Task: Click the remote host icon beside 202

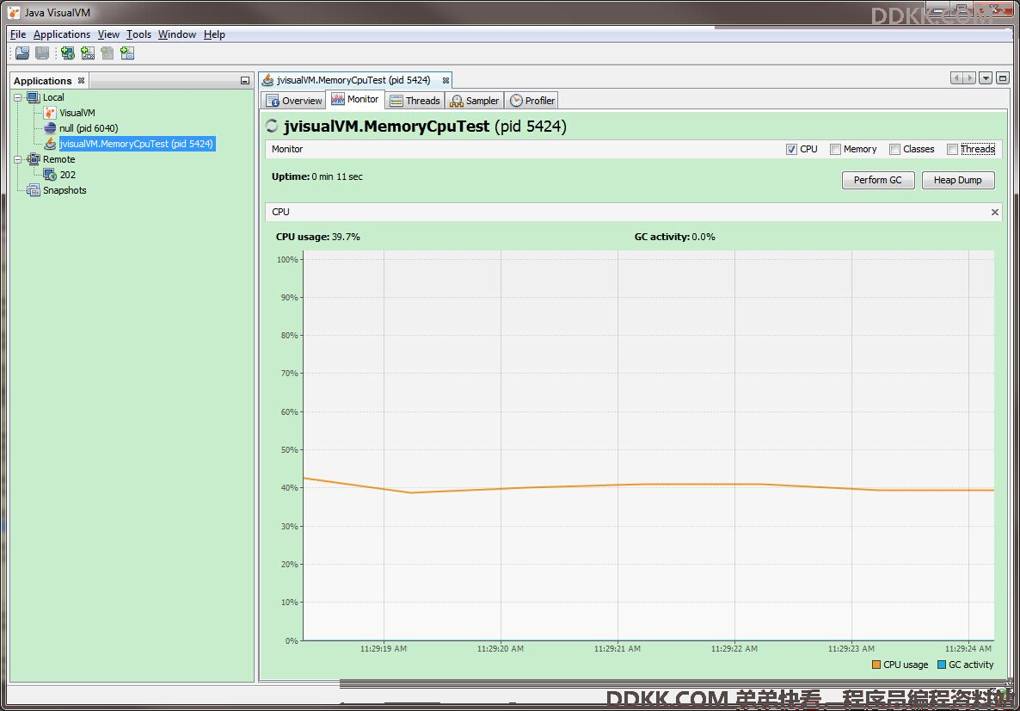Action: (x=50, y=175)
